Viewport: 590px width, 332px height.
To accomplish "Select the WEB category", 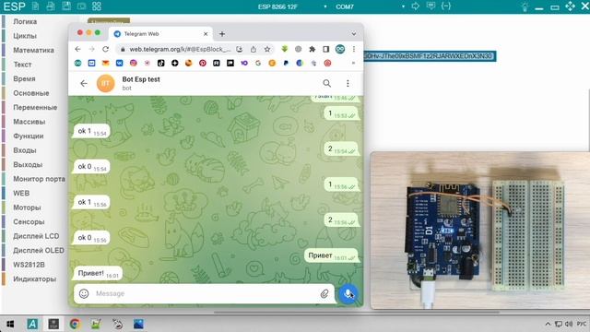I will (21, 193).
